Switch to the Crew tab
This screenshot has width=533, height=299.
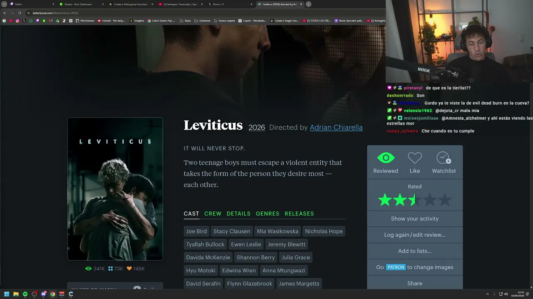click(x=213, y=213)
